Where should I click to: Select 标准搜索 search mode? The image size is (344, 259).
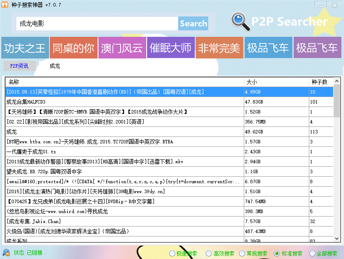click(288, 253)
